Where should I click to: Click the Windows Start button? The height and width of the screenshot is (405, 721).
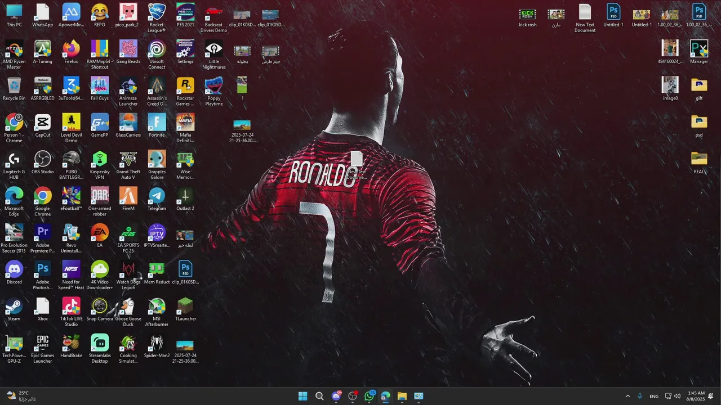pyautogui.click(x=302, y=396)
